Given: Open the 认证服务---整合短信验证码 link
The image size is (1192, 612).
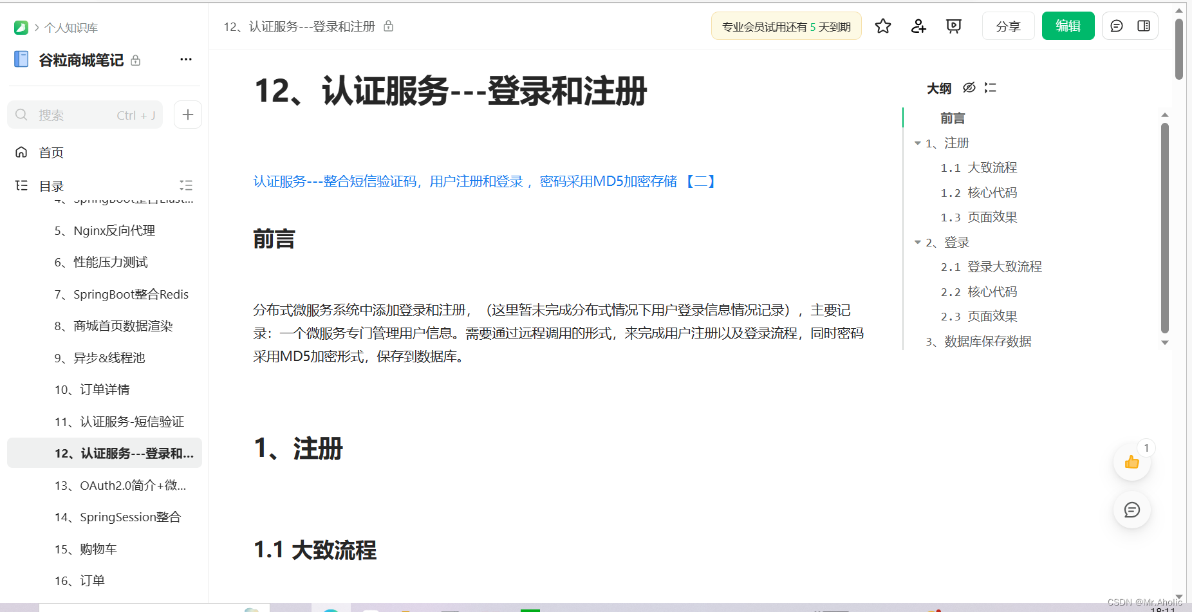Looking at the screenshot, I should pyautogui.click(x=483, y=181).
